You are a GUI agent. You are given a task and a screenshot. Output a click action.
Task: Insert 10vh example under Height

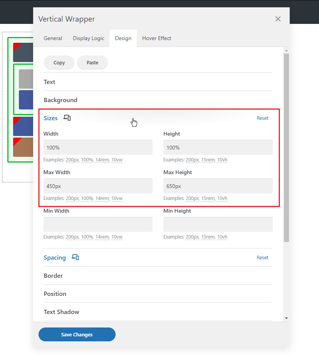(222, 160)
